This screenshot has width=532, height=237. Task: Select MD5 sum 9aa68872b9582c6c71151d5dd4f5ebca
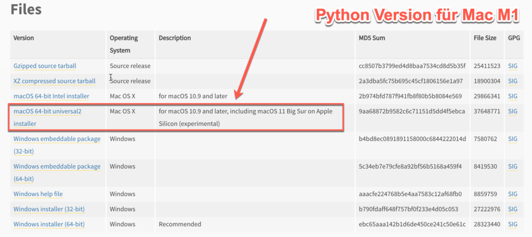(412, 111)
